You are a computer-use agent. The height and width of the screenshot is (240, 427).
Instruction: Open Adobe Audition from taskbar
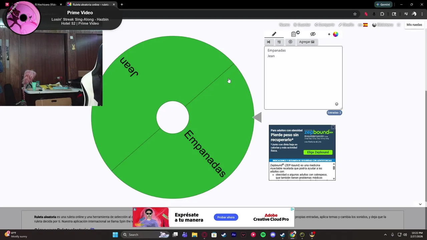234,235
